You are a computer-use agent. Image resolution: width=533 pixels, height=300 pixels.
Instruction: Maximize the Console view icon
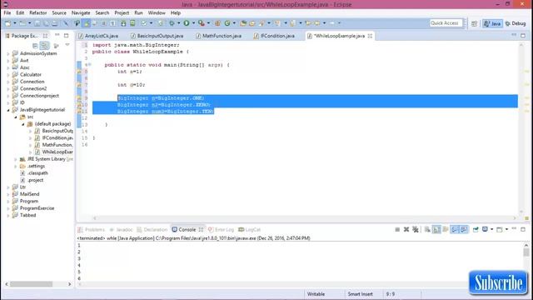[523, 230]
